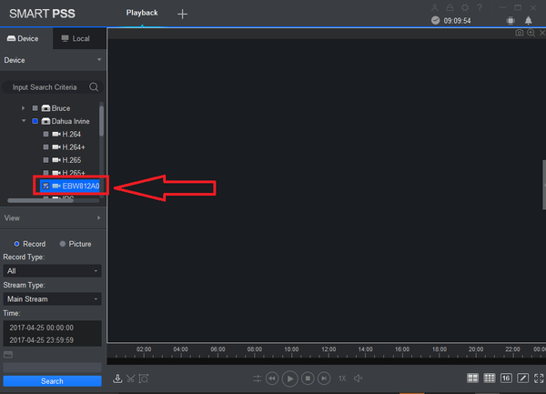Open custom layout edit icon
Image resolution: width=546 pixels, height=394 pixels.
click(522, 378)
